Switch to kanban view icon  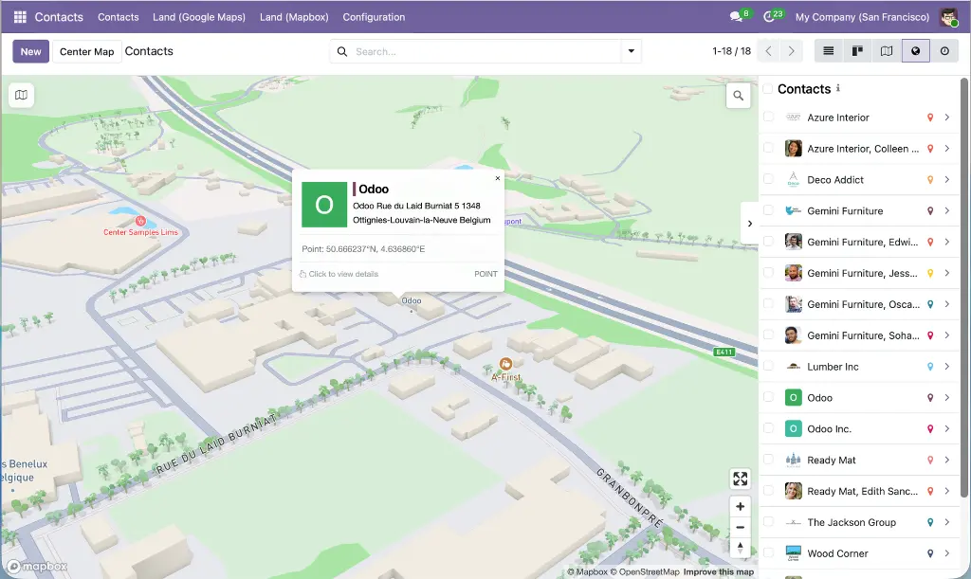(857, 51)
